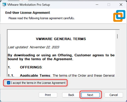The image size is (127, 102).
Task: Click "Please read the following license agreement carefully."
Action: tap(42, 18)
